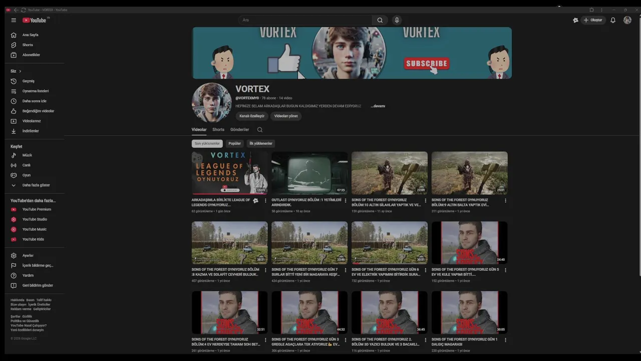Image resolution: width=641 pixels, height=361 pixels.
Task: Open YouTube Studio link
Action: pyautogui.click(x=35, y=220)
